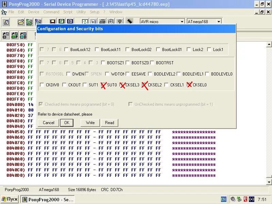Image resolution: width=272 pixels, height=204 pixels.
Task: Toggle the WDTON checkbox
Action: coord(107,74)
